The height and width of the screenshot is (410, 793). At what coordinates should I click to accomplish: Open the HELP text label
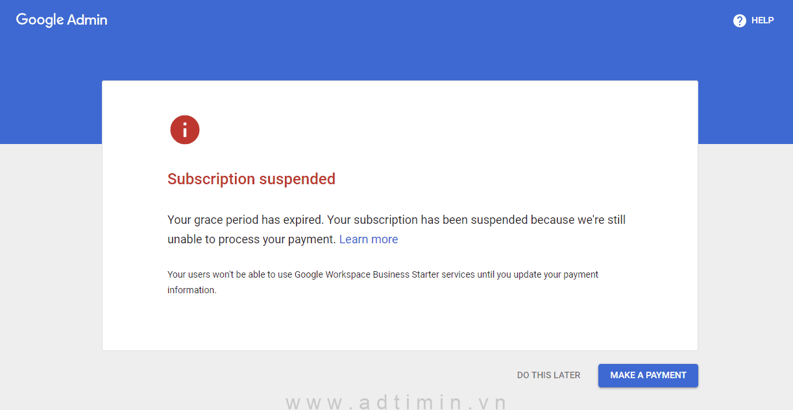[762, 21]
